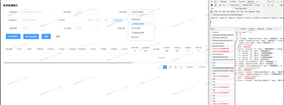Enable the Disable cache checkbox
This screenshot has width=284, height=105.
pyautogui.click(x=241, y=5)
